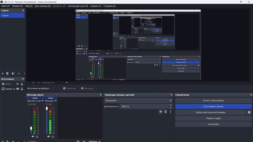Click the Свойства source button
This screenshot has width=253, height=142.
[x=70, y=88]
